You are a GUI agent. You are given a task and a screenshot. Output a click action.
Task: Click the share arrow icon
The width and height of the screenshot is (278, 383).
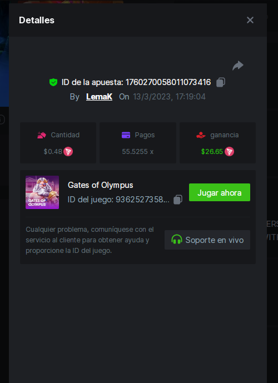[x=238, y=66]
